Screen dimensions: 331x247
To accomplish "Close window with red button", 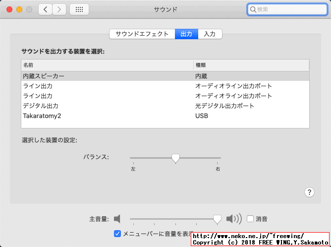I will coord(9,9).
